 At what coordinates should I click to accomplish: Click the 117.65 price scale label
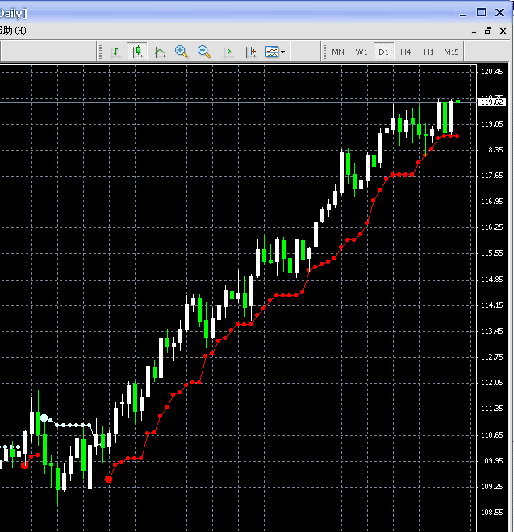[491, 176]
